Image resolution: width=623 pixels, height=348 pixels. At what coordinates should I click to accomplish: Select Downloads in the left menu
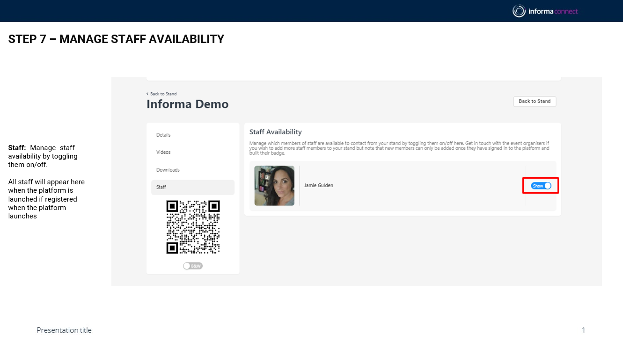(168, 170)
